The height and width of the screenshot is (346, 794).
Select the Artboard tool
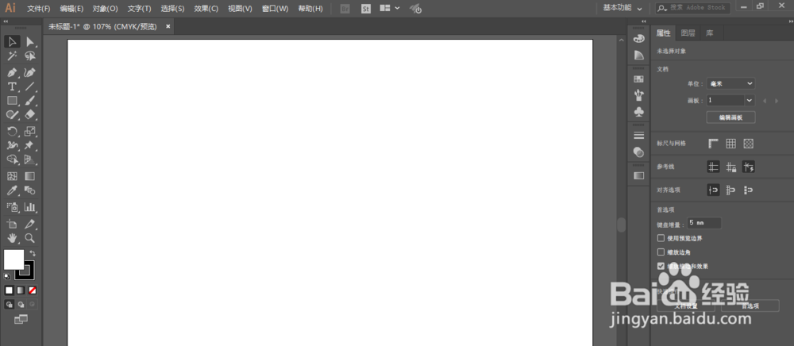[12, 224]
